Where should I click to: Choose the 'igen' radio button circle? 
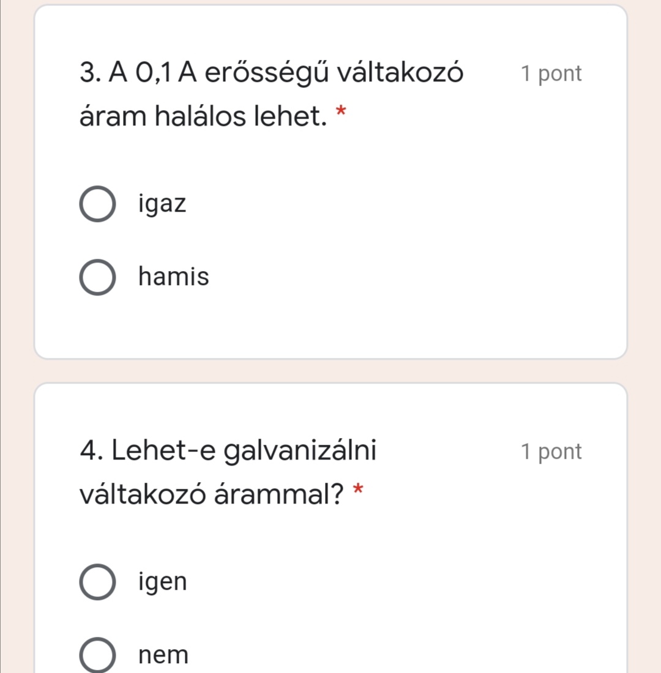pos(97,582)
